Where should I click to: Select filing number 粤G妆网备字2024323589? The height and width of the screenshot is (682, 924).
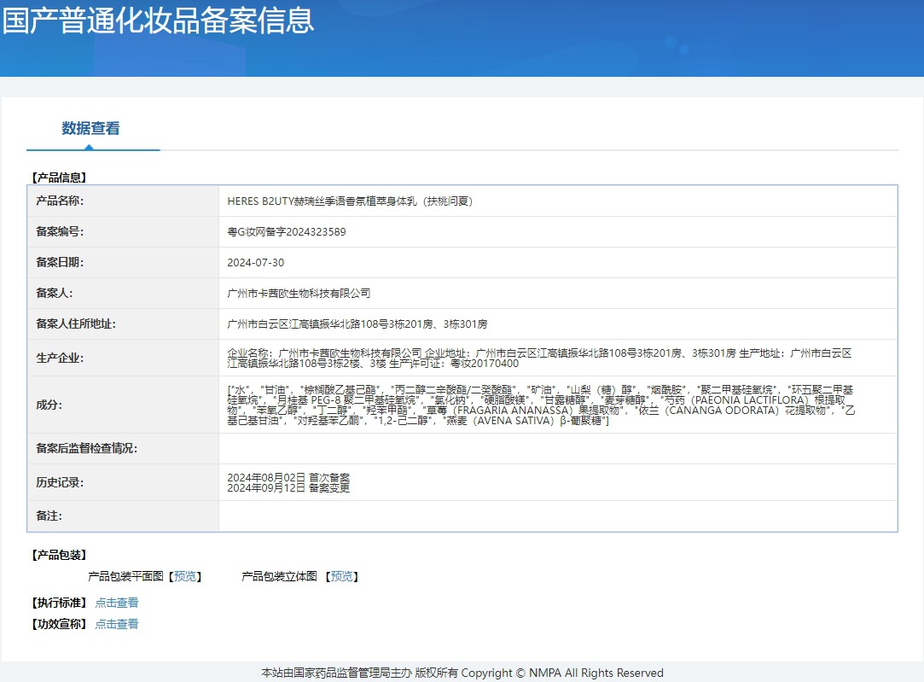(287, 231)
